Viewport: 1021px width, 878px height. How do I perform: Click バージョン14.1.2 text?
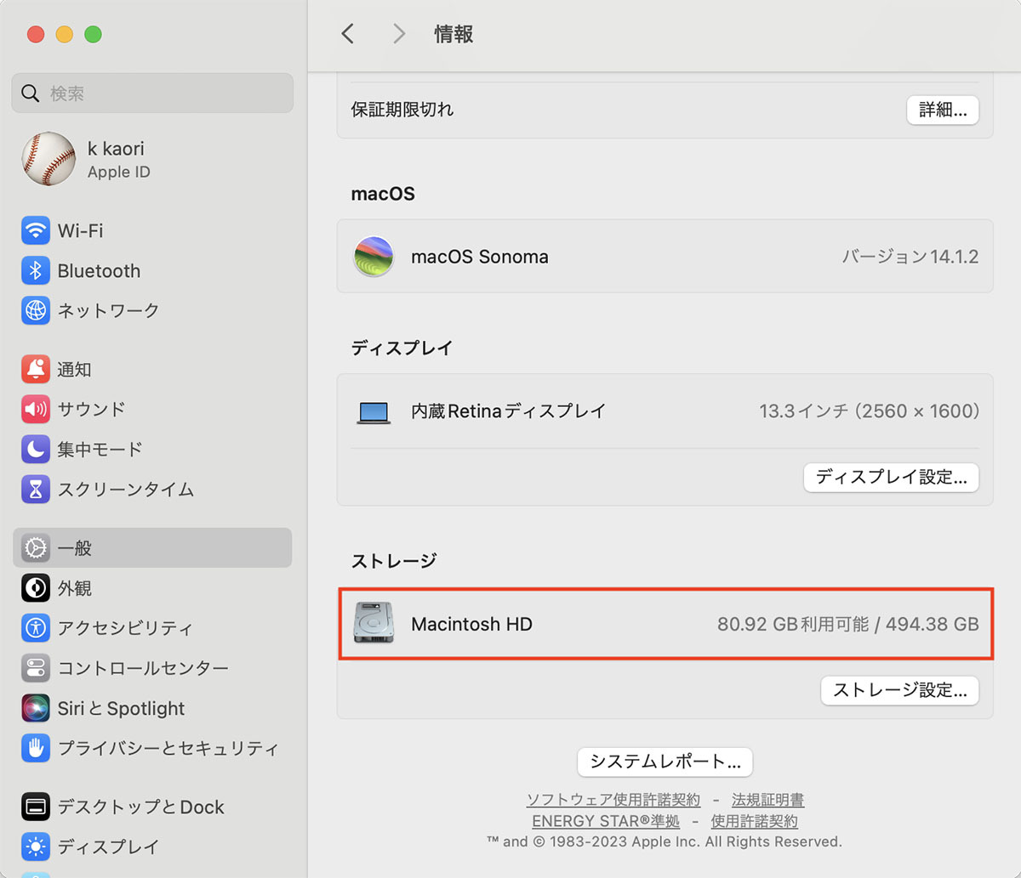point(910,257)
